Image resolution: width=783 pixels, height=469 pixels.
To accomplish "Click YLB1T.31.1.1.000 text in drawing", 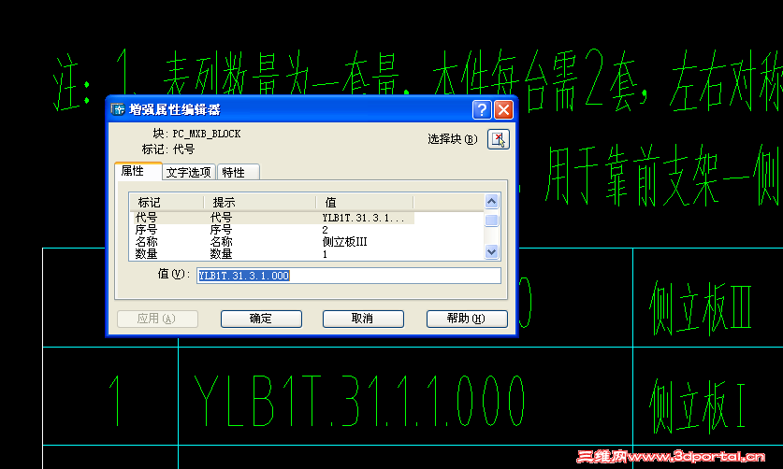I will (359, 401).
